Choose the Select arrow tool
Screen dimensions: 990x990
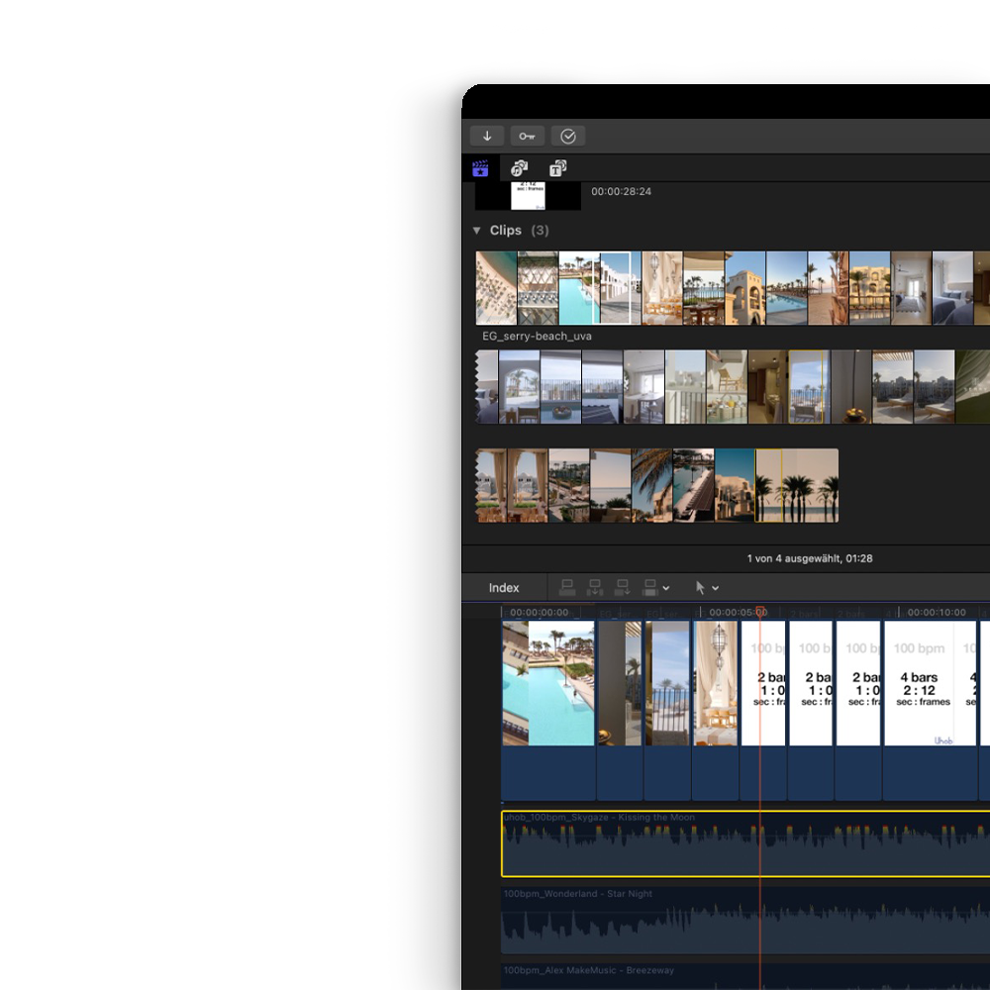click(700, 588)
